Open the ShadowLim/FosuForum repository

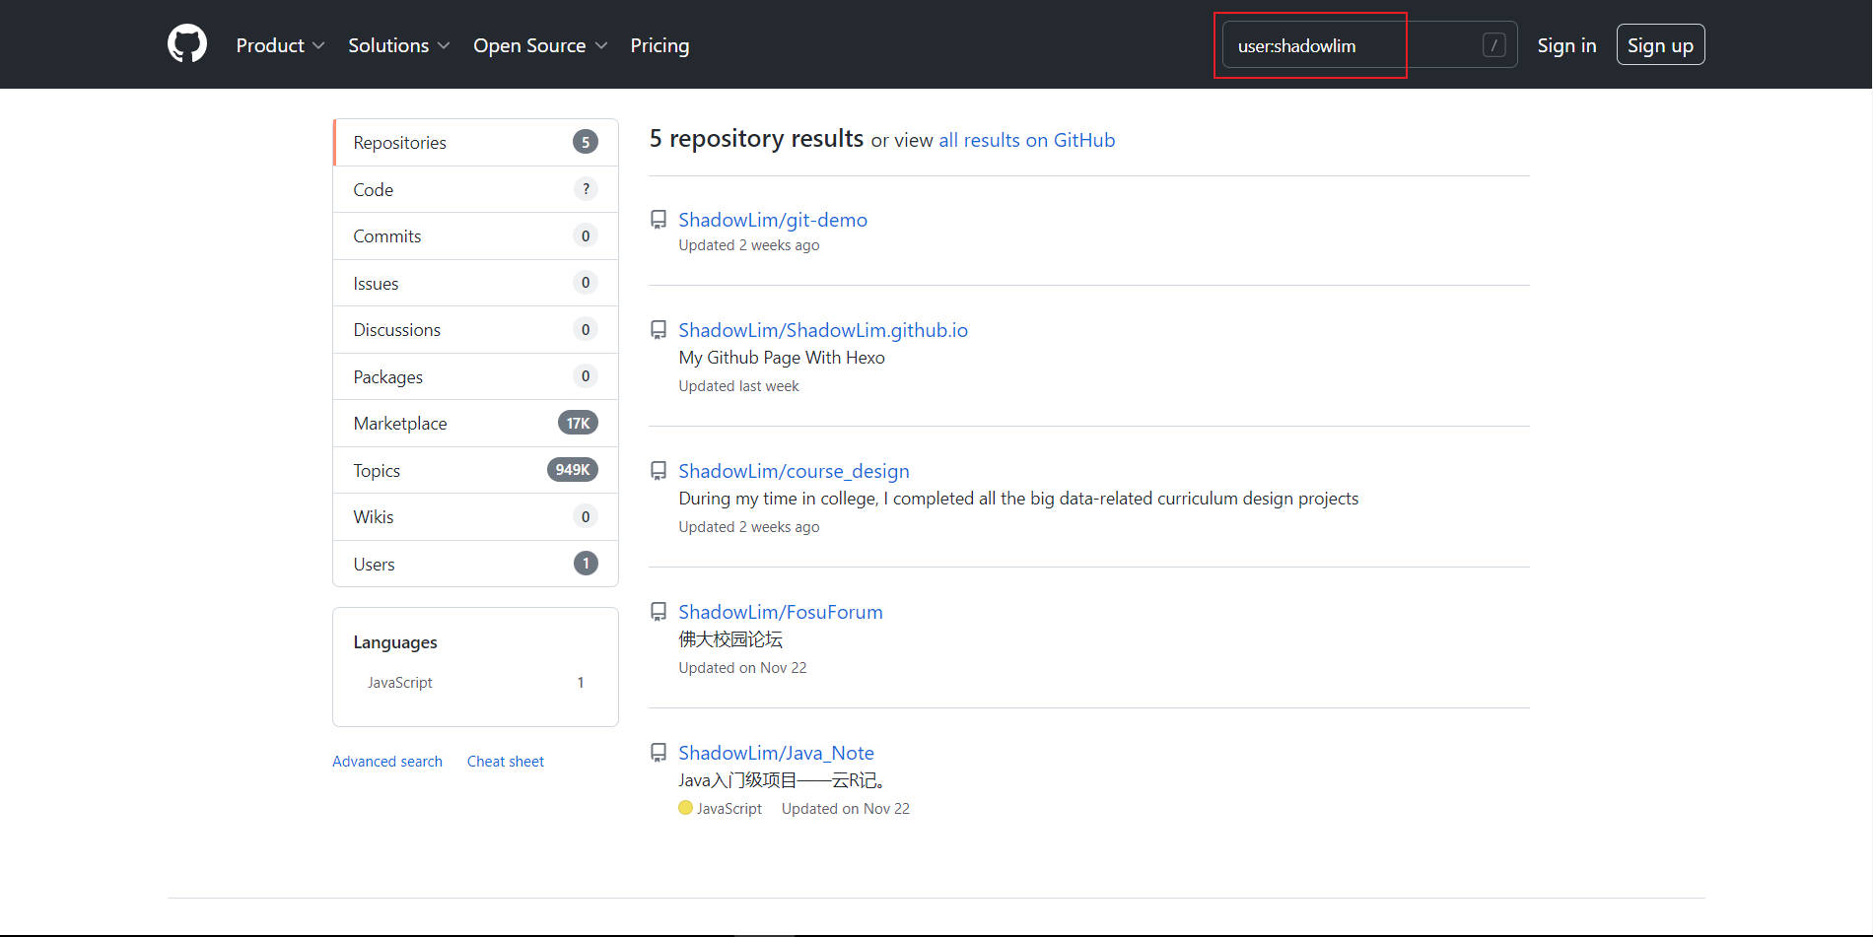pos(781,612)
